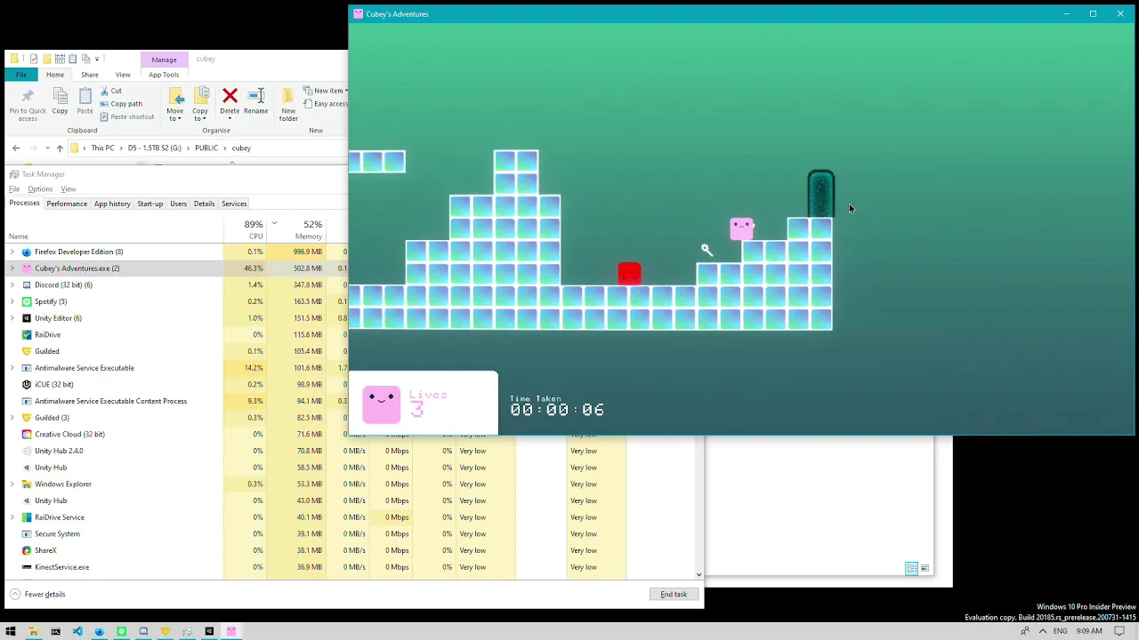Image resolution: width=1139 pixels, height=640 pixels.
Task: Switch to the Performance tab
Action: point(67,204)
